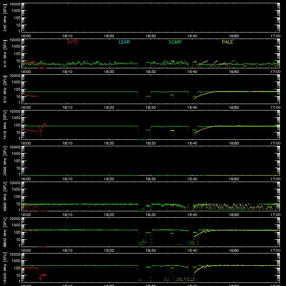The image size is (286, 286).
Task: Click the 10000 tick on 15400 MHz axis
Action: 15,255
